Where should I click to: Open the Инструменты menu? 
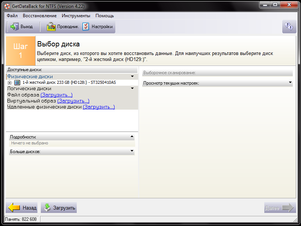click(76, 16)
